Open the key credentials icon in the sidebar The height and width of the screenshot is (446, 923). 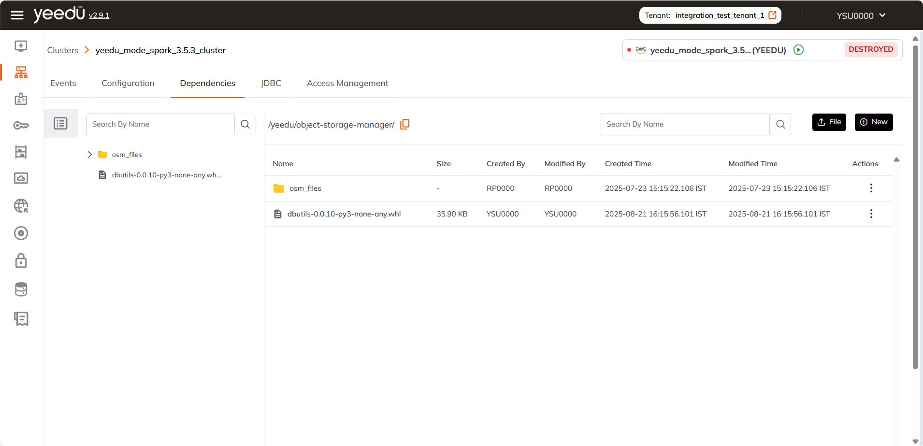click(x=21, y=126)
